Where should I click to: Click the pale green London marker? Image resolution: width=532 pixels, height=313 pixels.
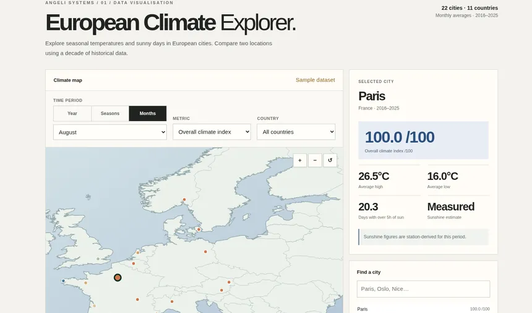[98, 259]
